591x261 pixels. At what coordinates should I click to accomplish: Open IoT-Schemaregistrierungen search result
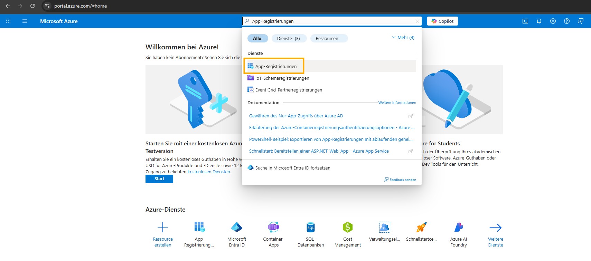pos(331,78)
